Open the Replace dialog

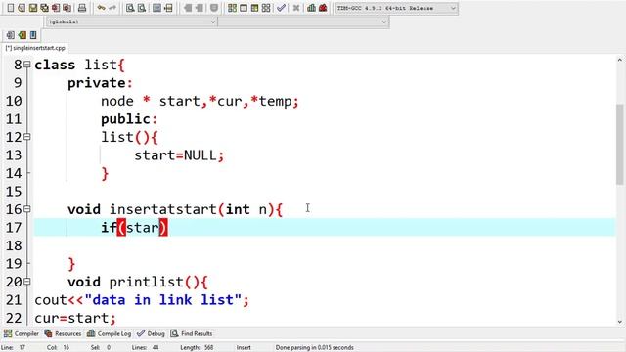141,8
